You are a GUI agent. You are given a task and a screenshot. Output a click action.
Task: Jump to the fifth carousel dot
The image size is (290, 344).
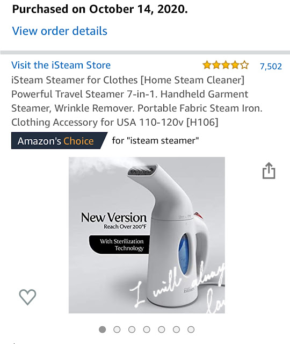[162, 329]
